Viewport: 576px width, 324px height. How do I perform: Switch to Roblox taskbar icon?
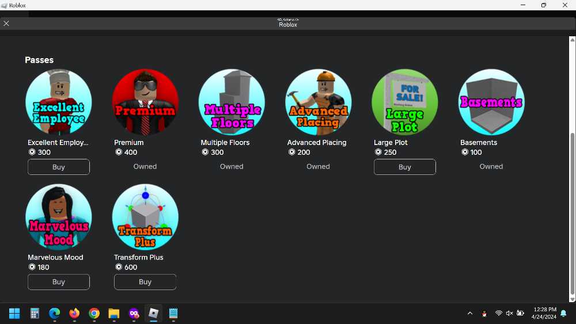(x=154, y=314)
